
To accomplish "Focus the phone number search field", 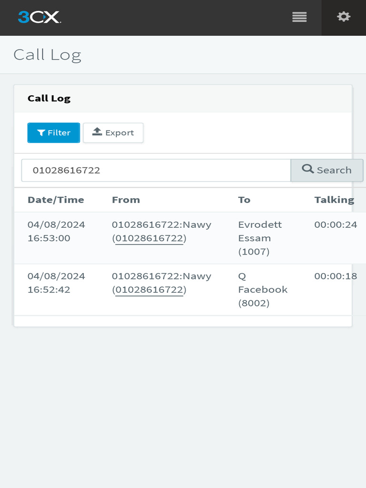I will point(156,170).
